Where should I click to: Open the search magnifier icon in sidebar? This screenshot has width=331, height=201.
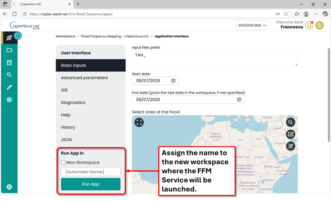9,75
